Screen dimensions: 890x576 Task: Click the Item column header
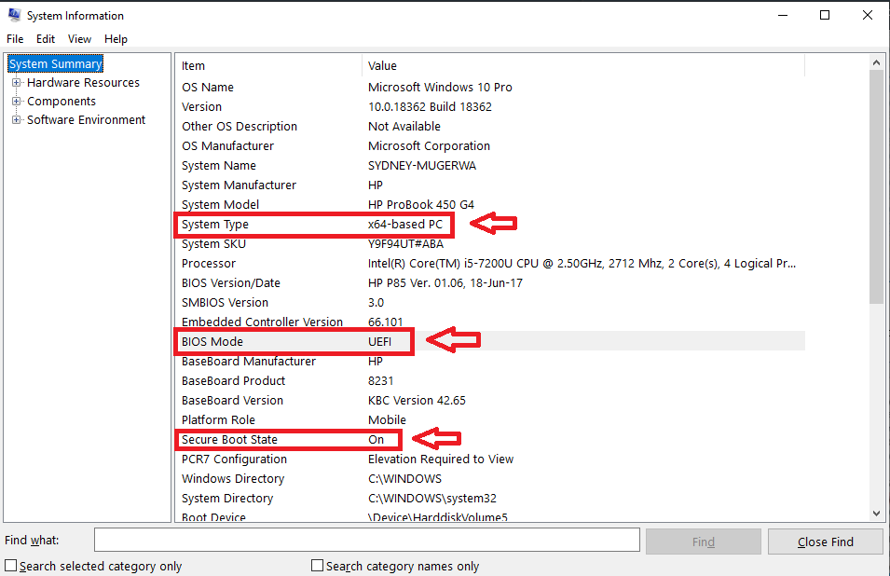[x=268, y=66]
